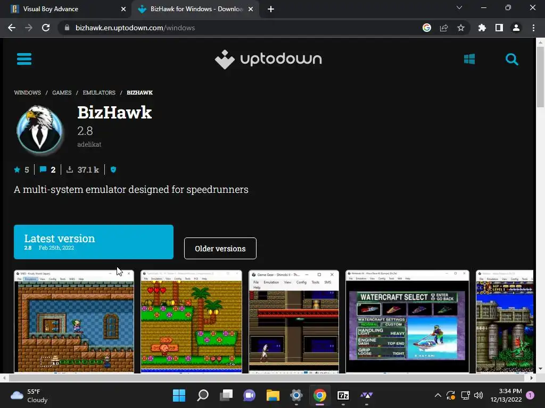The width and height of the screenshot is (545, 408).
Task: Open Chrome extensions puzzle icon
Action: (x=482, y=28)
